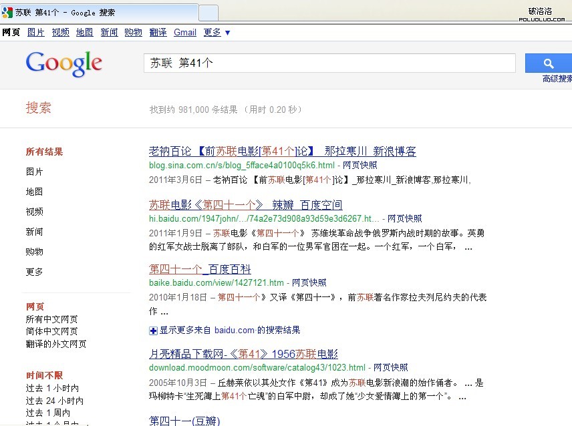Click the blue magnifier search button

(x=549, y=63)
